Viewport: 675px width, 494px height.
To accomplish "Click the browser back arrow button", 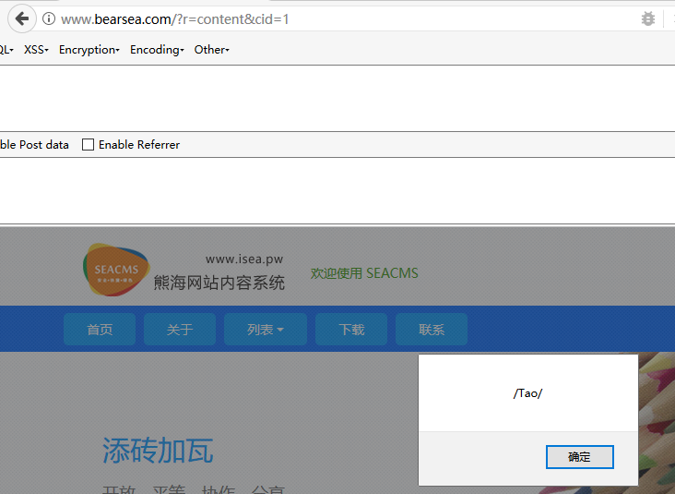I will click(x=21, y=18).
